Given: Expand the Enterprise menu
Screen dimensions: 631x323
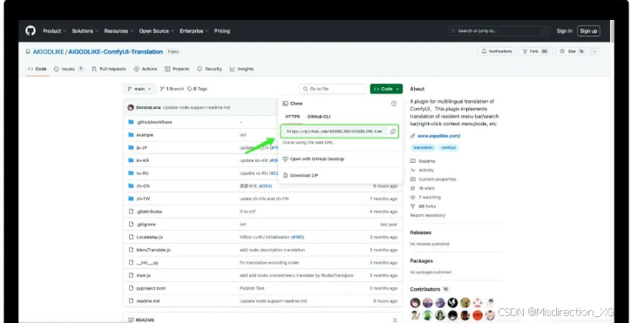Looking at the screenshot, I should pos(194,31).
